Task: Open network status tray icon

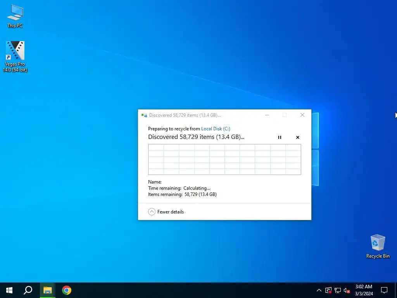Action: pos(338,290)
